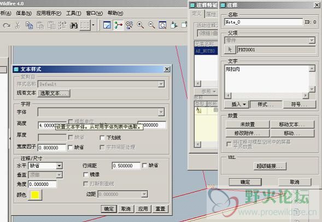Expand the 父项 零件 dropdown
This screenshot has height=222, width=322.
(x=312, y=40)
